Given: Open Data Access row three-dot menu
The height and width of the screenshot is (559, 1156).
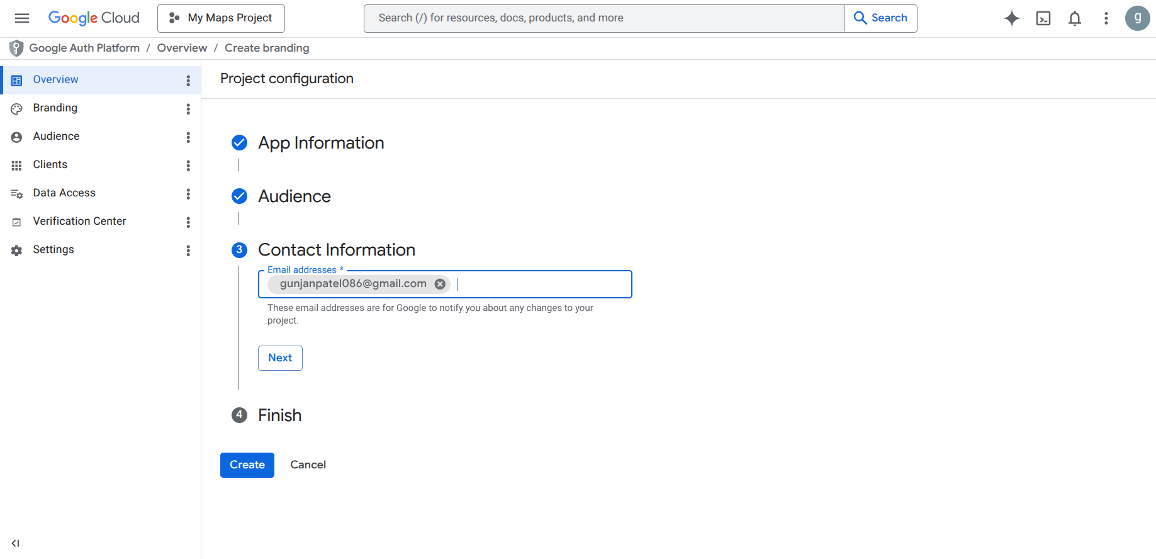Looking at the screenshot, I should [x=188, y=194].
